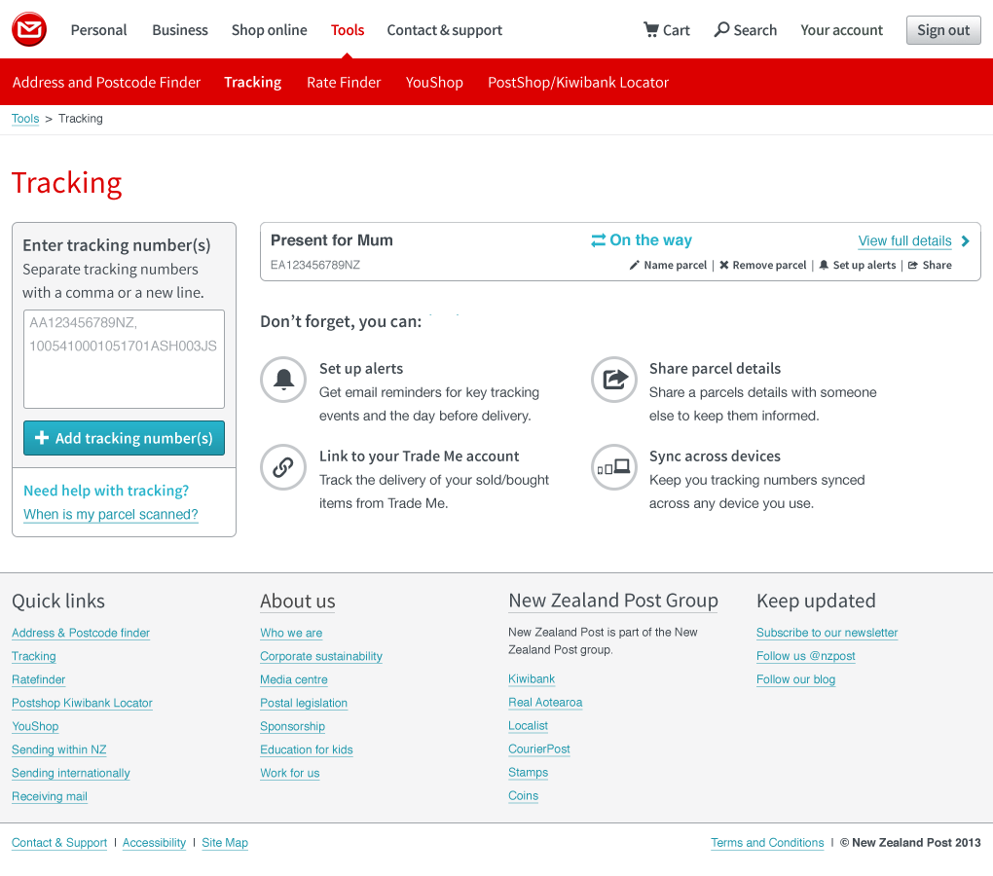Open Media centre link
This screenshot has height=876, width=993.
point(294,679)
